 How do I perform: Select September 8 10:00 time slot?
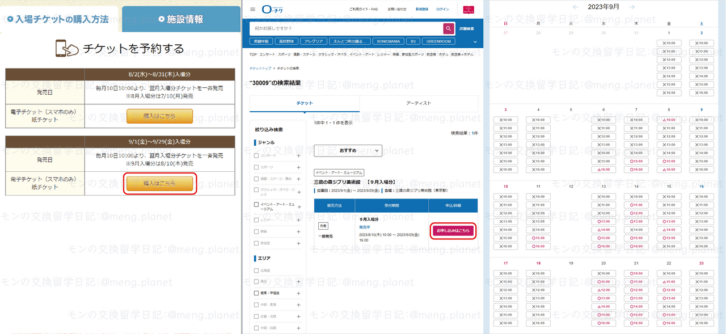coord(669,120)
